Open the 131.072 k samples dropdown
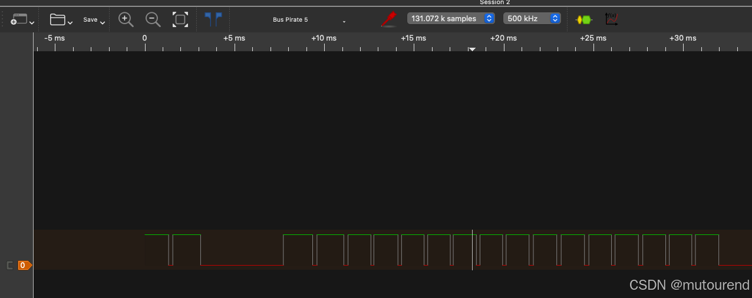The height and width of the screenshot is (298, 752). [x=451, y=19]
